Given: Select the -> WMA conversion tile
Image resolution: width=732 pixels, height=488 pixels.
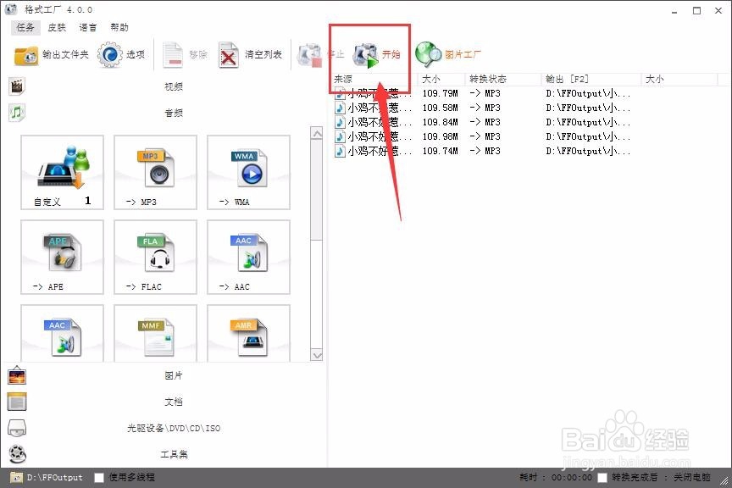Looking at the screenshot, I should [x=248, y=172].
